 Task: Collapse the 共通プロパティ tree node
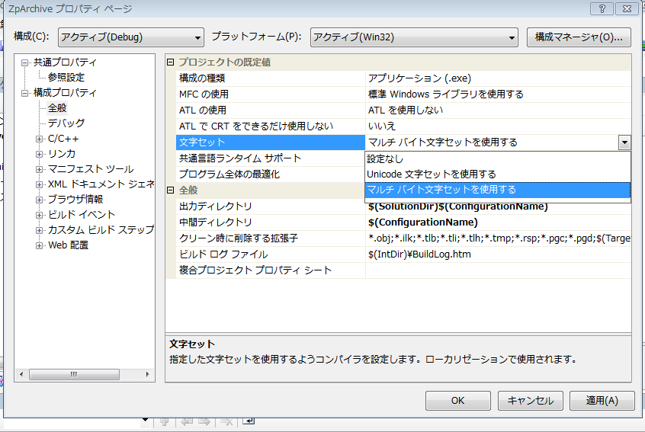pos(24,63)
